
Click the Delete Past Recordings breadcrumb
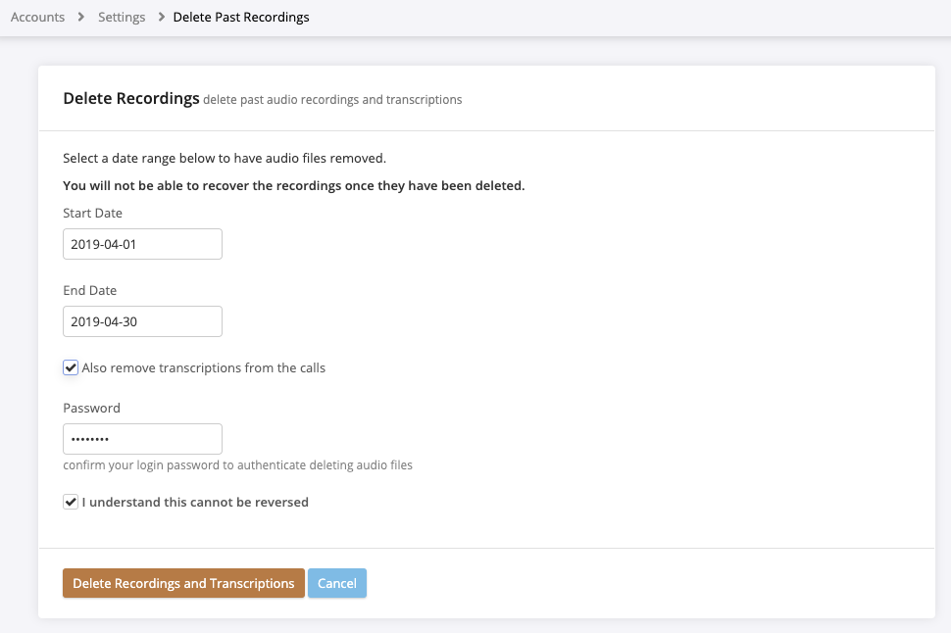click(241, 17)
